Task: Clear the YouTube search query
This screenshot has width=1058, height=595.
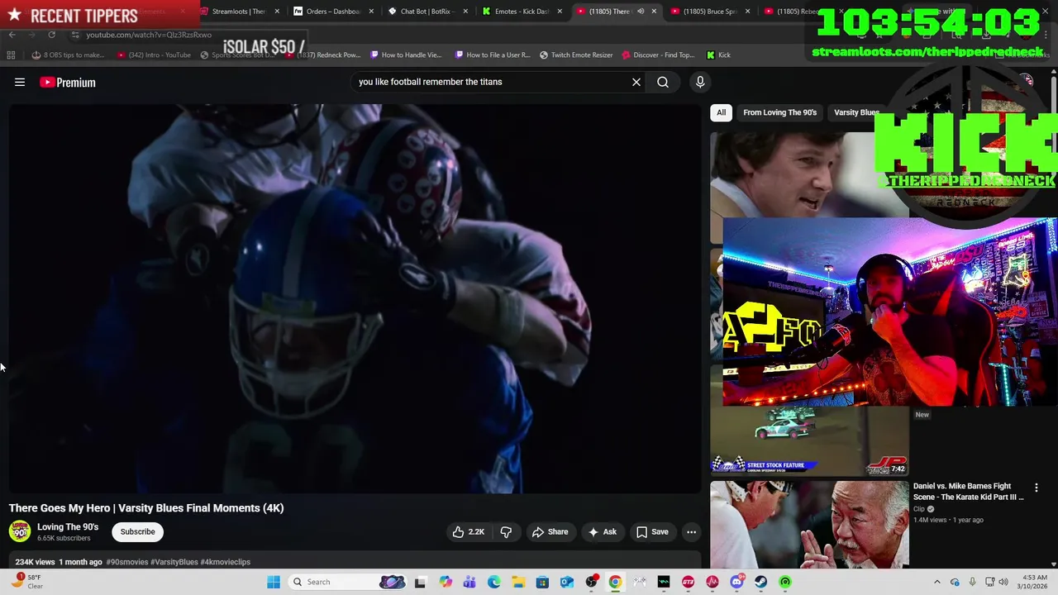Action: [x=636, y=82]
